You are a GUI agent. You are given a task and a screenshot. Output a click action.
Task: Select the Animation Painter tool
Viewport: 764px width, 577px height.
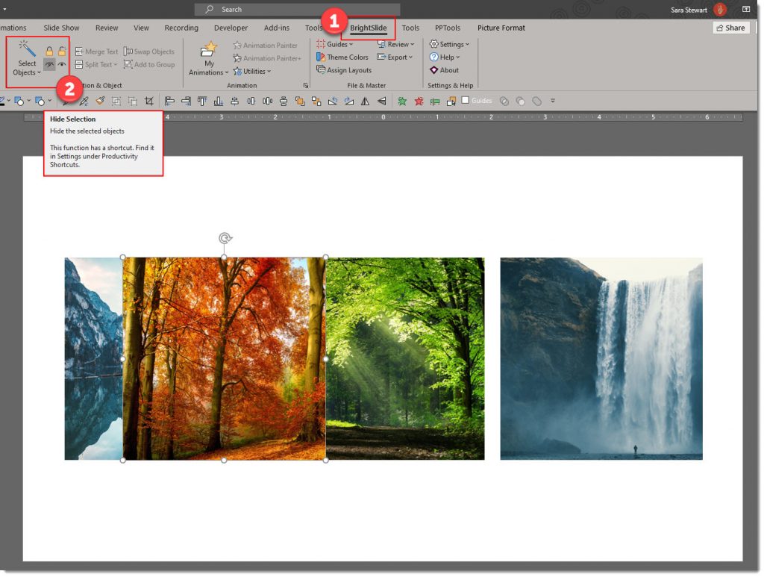point(267,45)
